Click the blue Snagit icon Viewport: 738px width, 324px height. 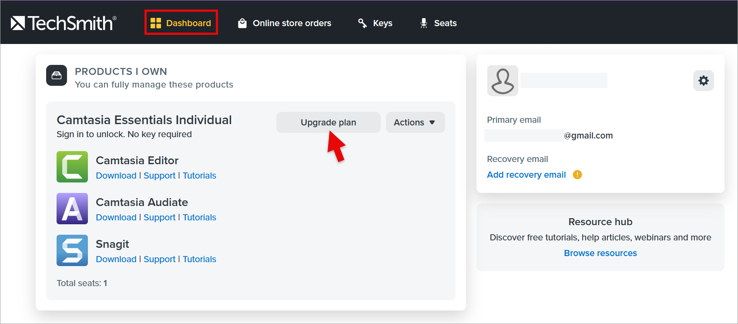pos(72,250)
